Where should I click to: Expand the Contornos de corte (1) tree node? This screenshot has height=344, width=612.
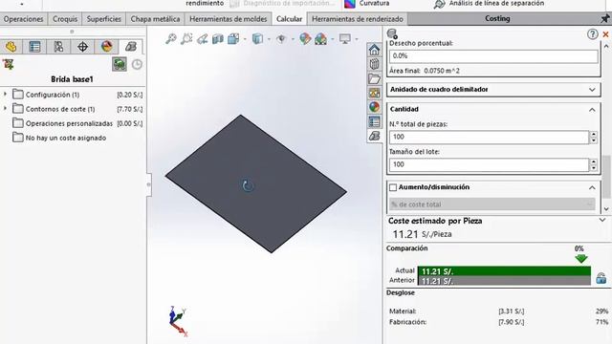pyautogui.click(x=5, y=108)
